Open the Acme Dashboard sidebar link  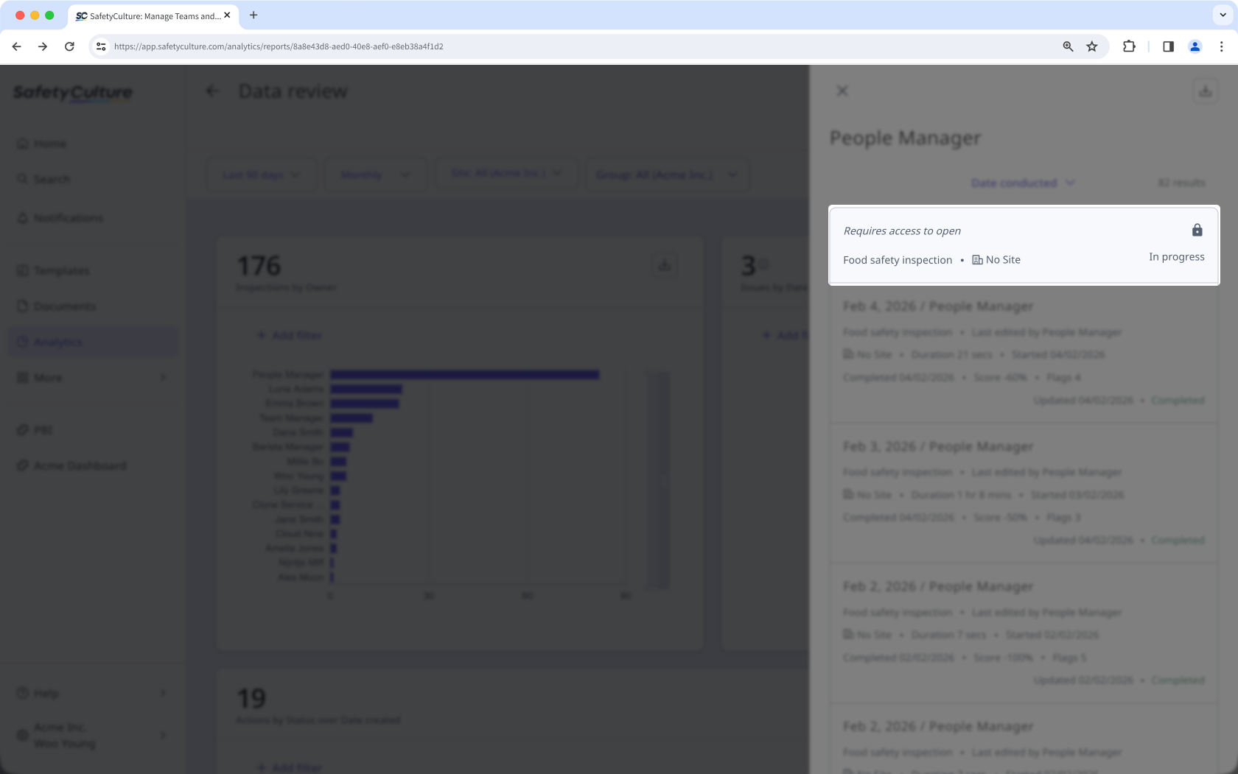tap(93, 465)
